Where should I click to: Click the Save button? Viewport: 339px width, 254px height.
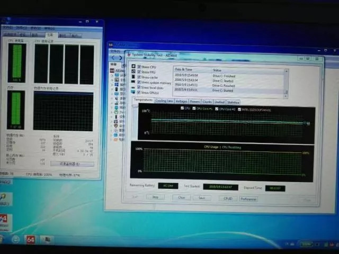[x=202, y=198]
